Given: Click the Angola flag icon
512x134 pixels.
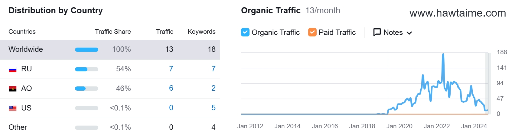Looking at the screenshot, I should pyautogui.click(x=13, y=89).
